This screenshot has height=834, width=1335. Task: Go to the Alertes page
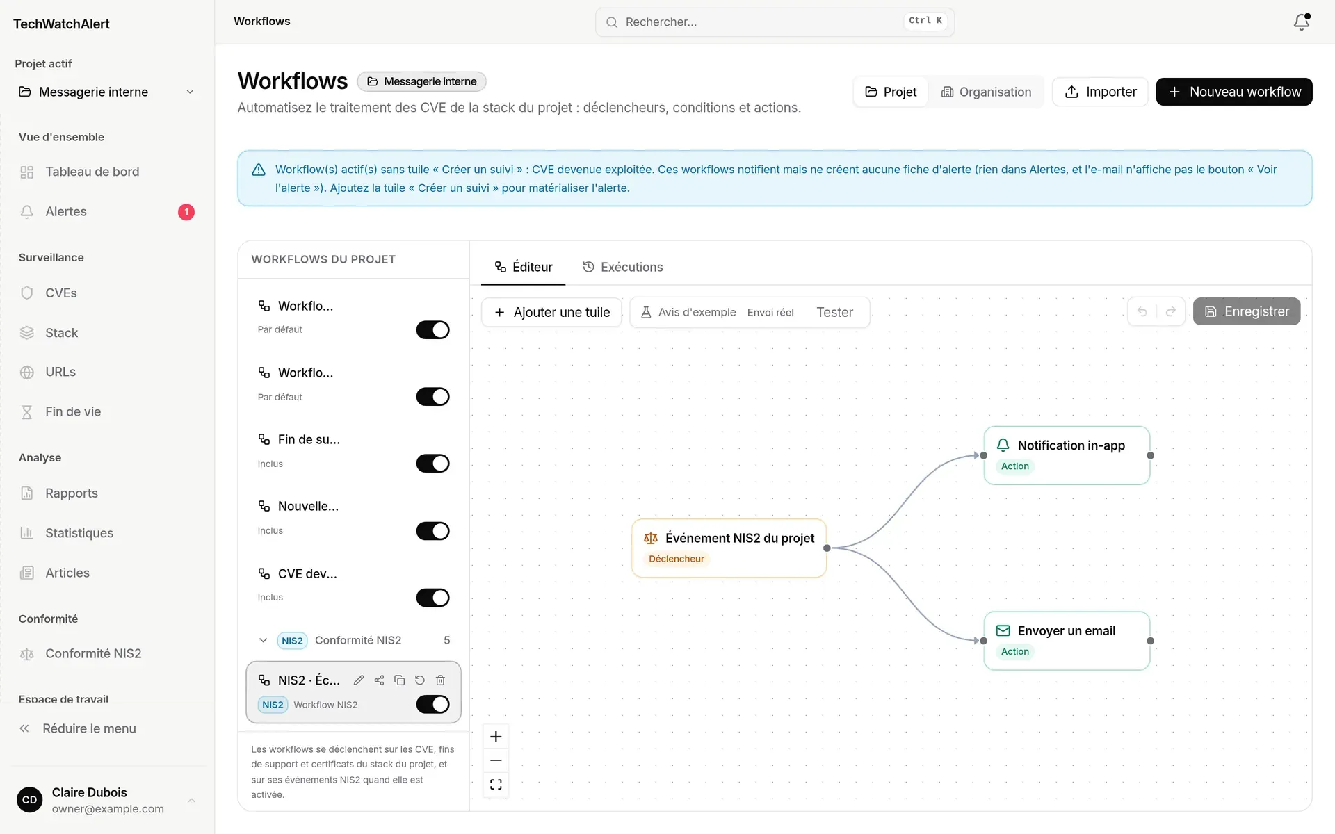pos(107,212)
